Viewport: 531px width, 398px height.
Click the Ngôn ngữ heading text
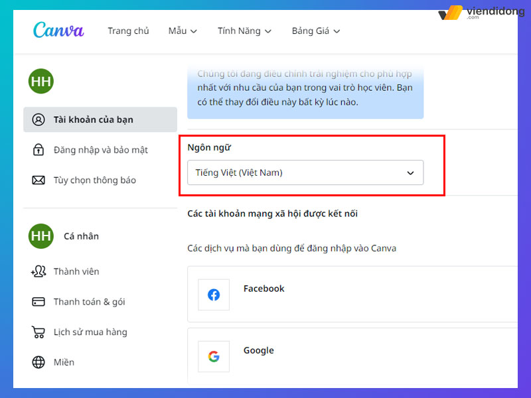point(209,147)
